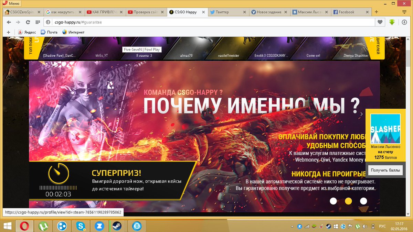Image resolution: width=413 pixels, height=232 pixels.
Task: Open vasileffmeister winner item
Action: click(x=229, y=48)
